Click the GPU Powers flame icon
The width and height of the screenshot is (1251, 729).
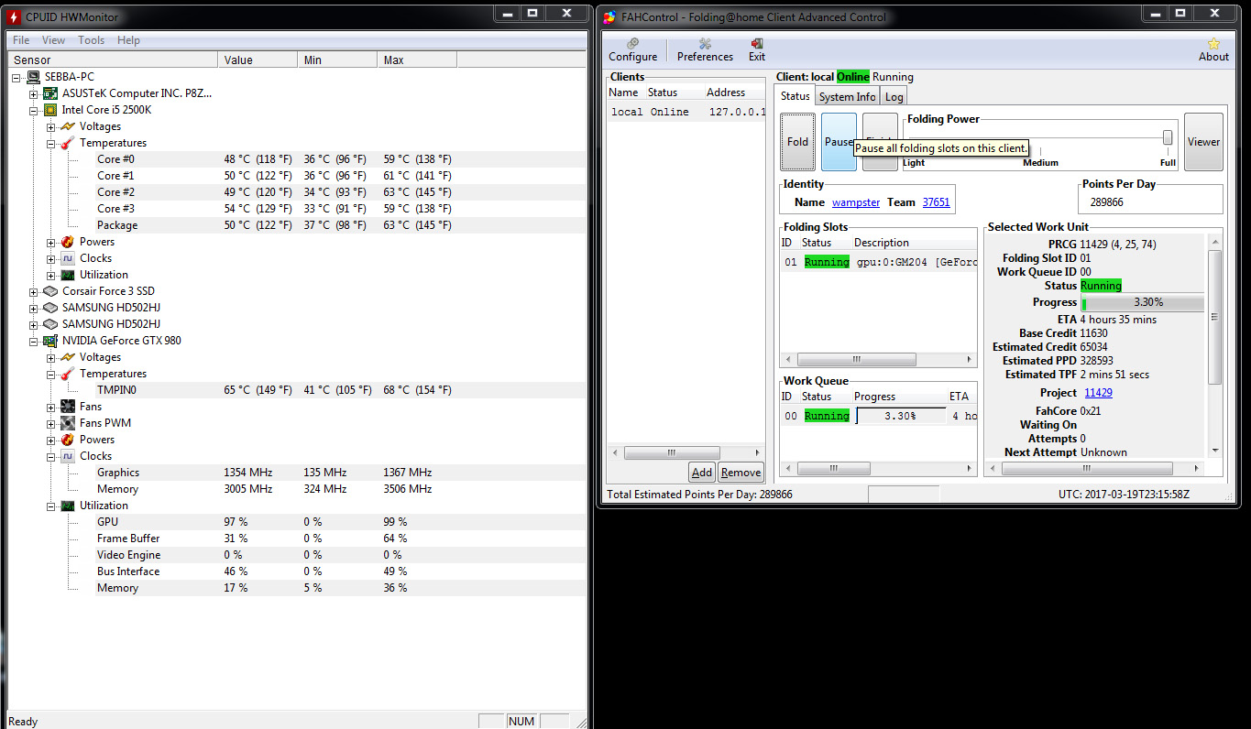pos(68,440)
